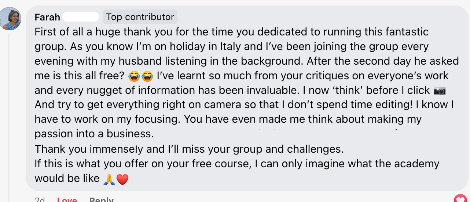Click the commenter name Farah
This screenshot has width=470, height=202.
(47, 17)
